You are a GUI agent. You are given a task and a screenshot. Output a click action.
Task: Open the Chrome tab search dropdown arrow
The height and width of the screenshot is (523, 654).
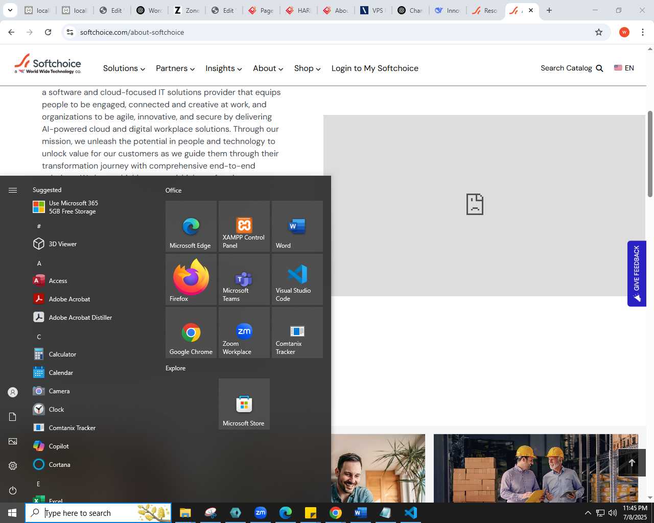coord(10,10)
